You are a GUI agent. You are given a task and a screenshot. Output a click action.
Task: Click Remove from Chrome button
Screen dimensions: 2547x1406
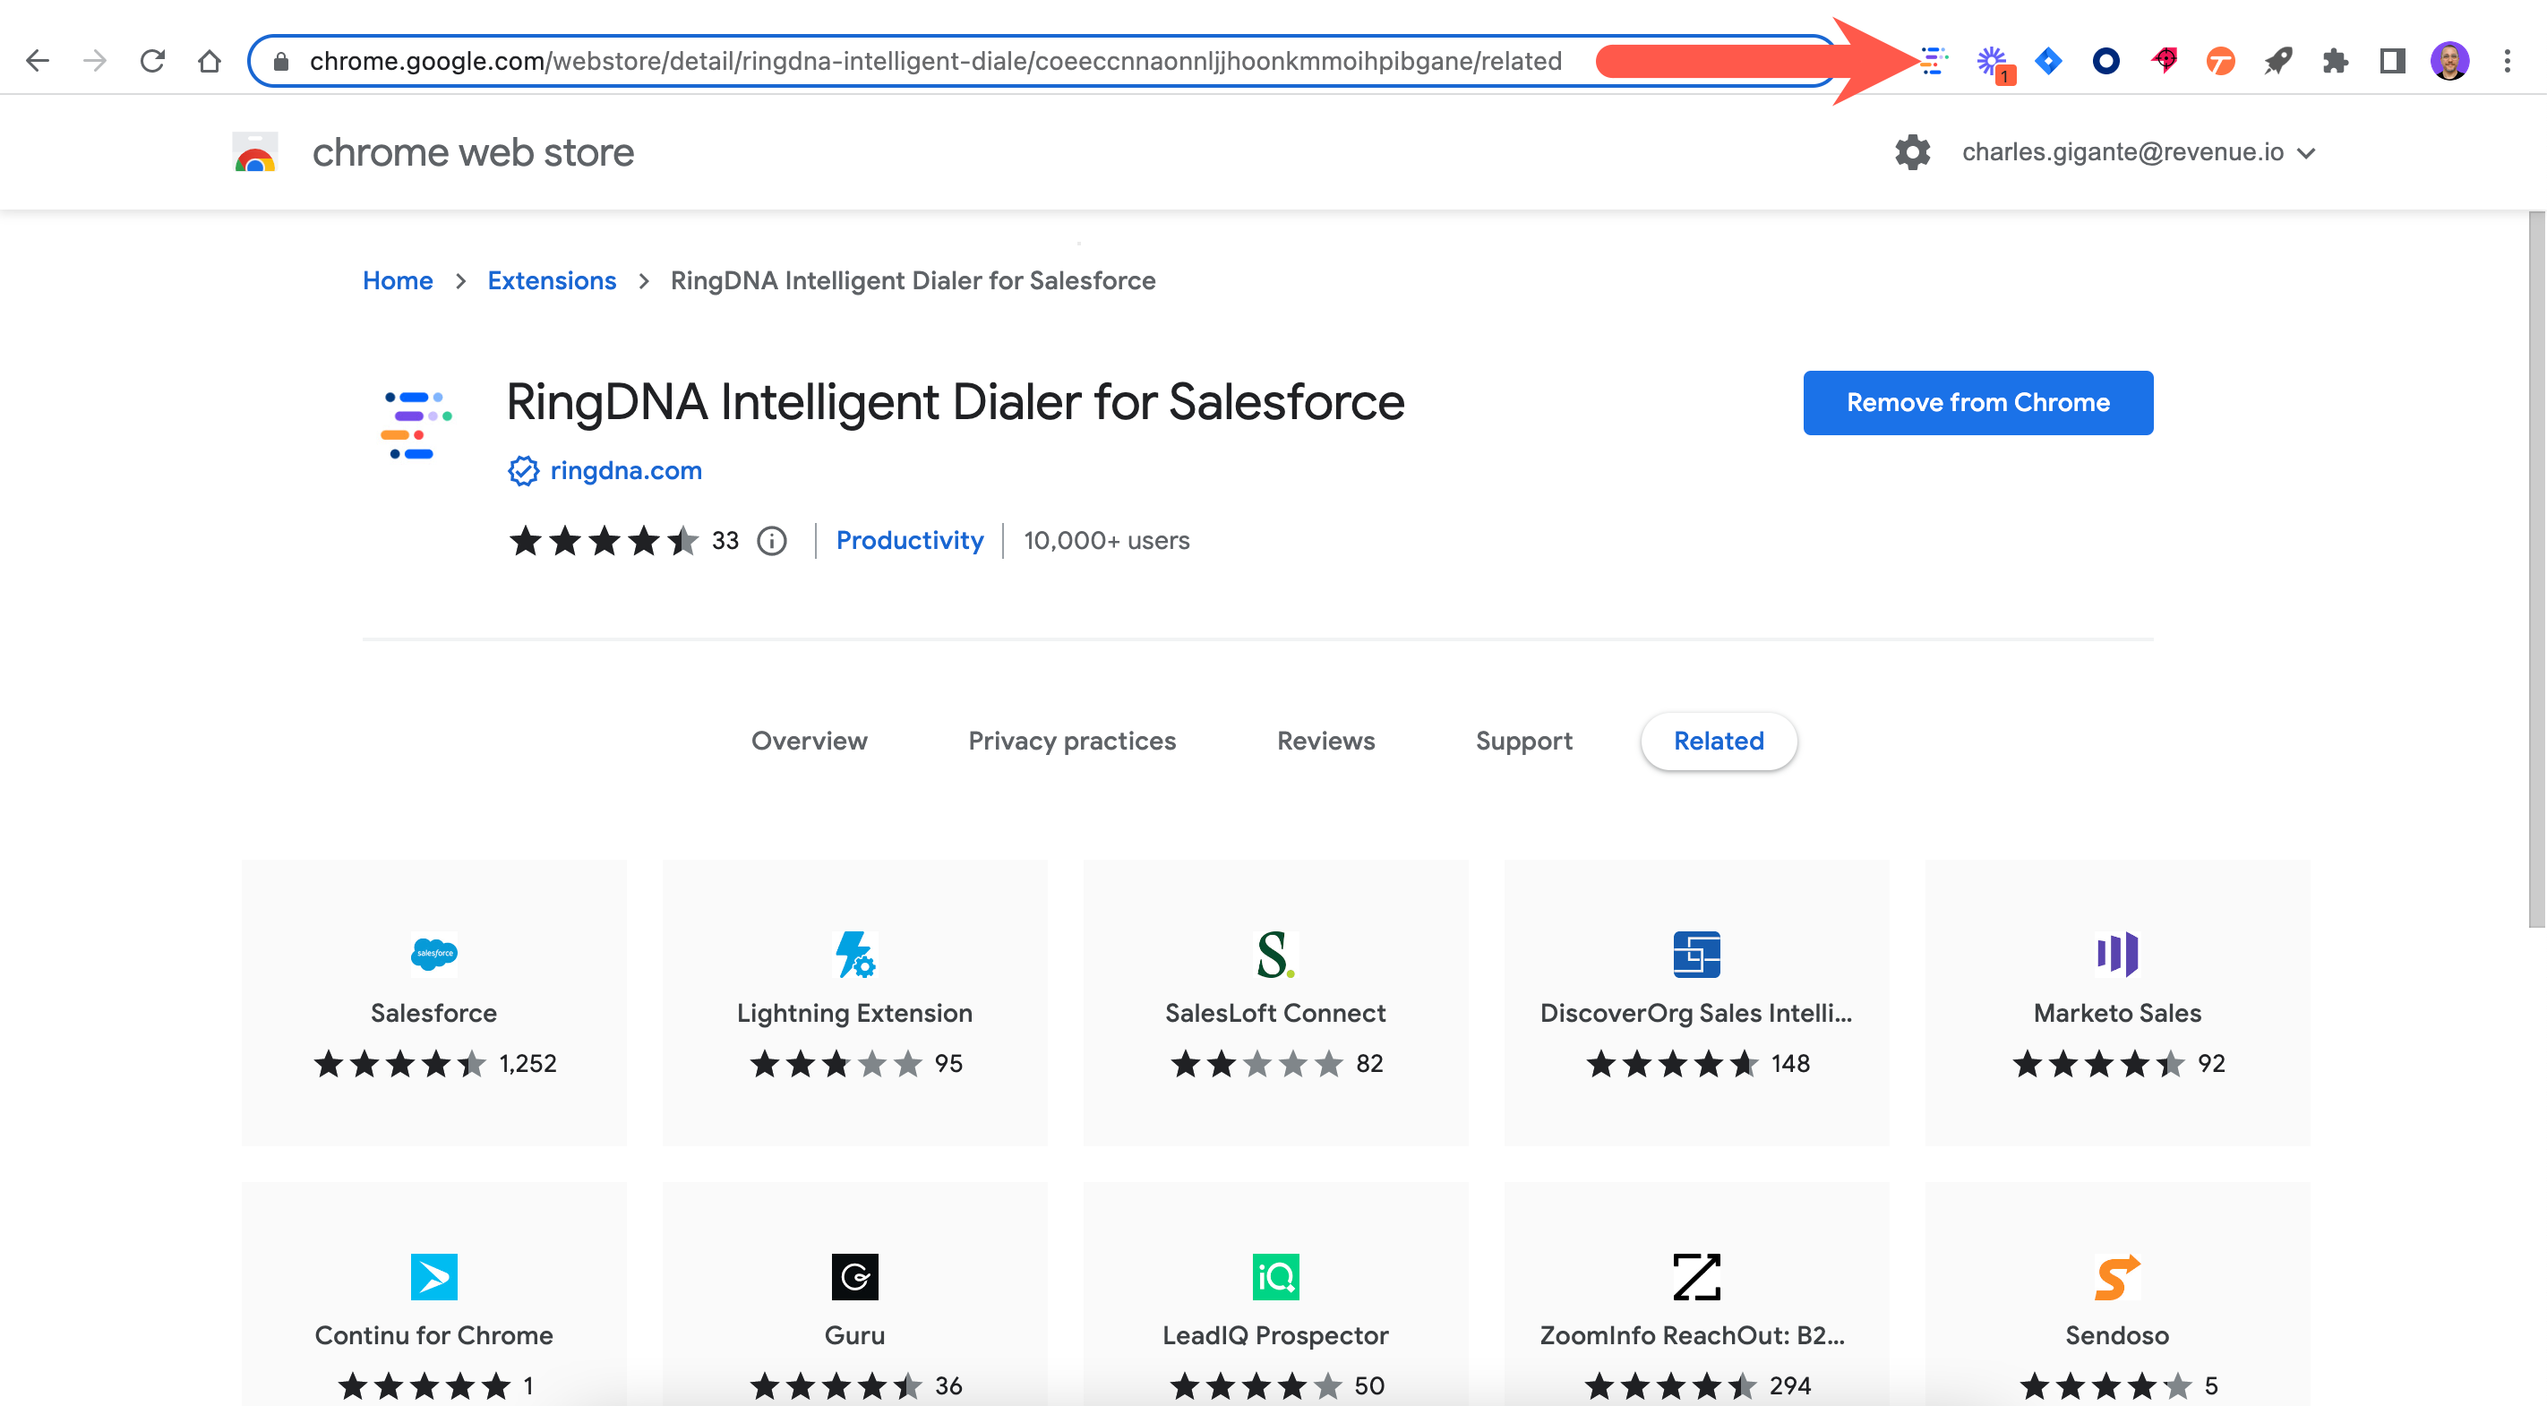coord(1977,402)
